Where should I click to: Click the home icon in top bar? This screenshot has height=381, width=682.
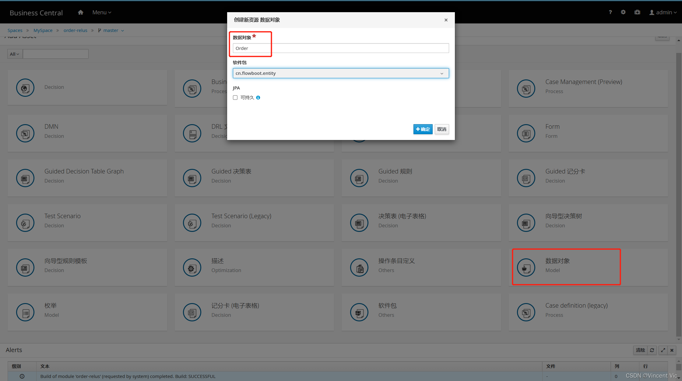tap(80, 12)
